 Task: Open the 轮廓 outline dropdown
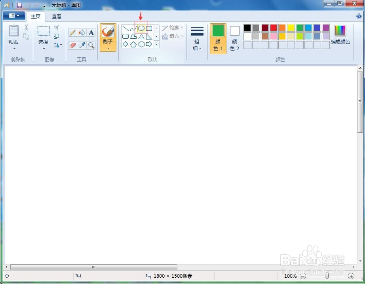point(173,28)
